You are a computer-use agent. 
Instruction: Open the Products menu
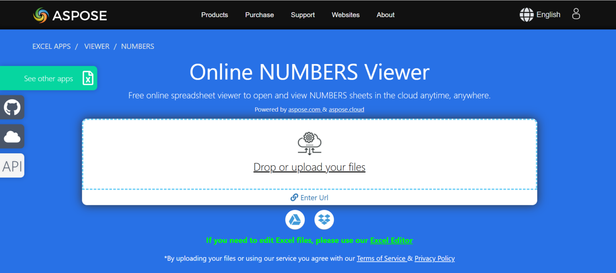point(215,15)
